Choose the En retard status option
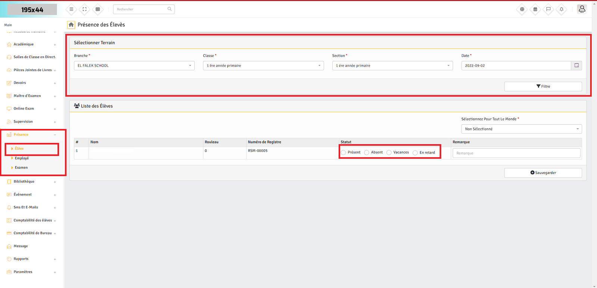 415,153
